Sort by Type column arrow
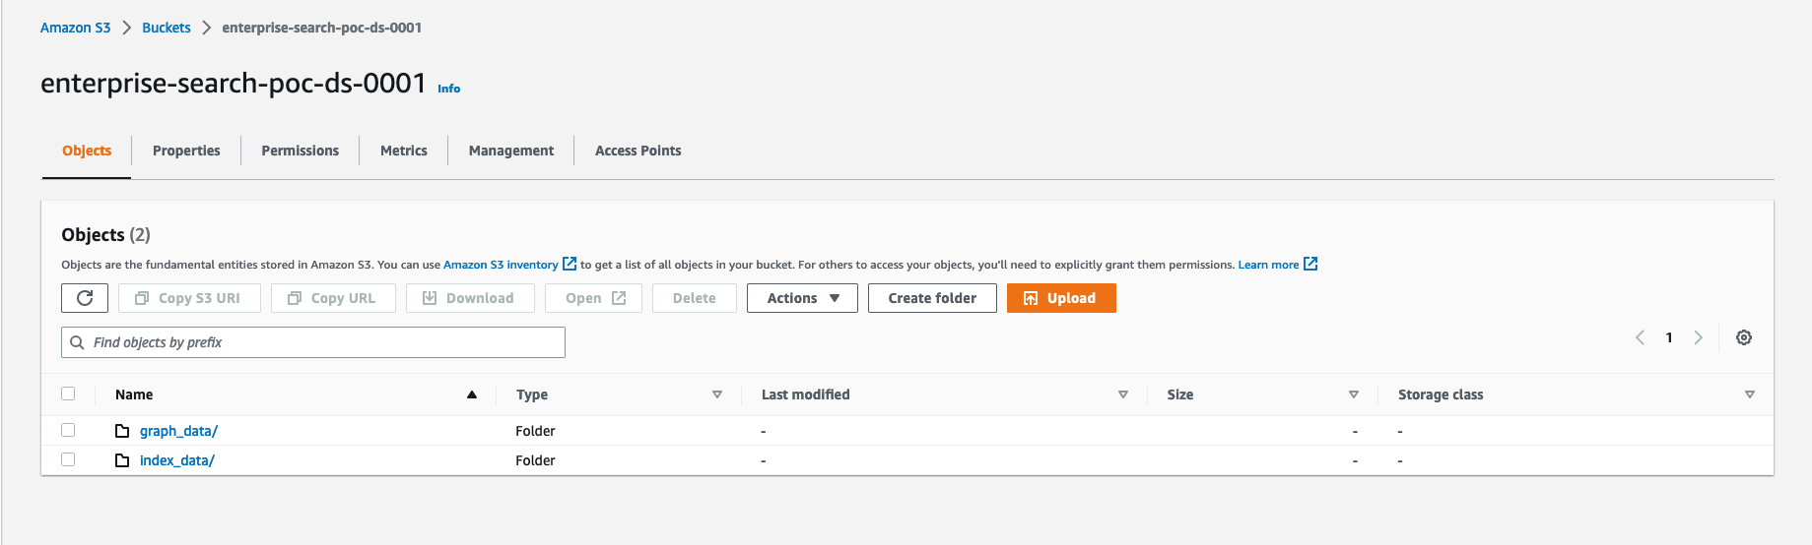1812x545 pixels. [717, 394]
